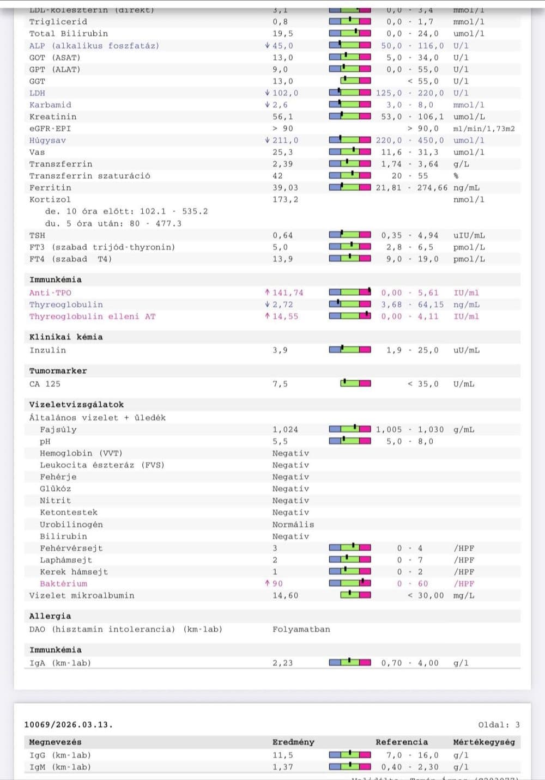Click the 'Oldal: 3' page indicator

point(499,724)
